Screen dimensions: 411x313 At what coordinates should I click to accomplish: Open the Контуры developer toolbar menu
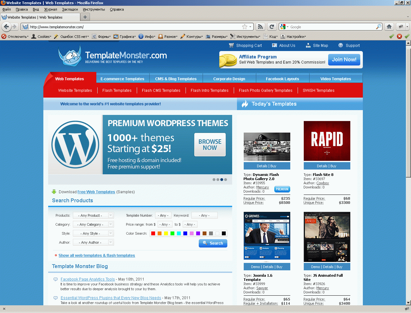[x=192, y=37]
